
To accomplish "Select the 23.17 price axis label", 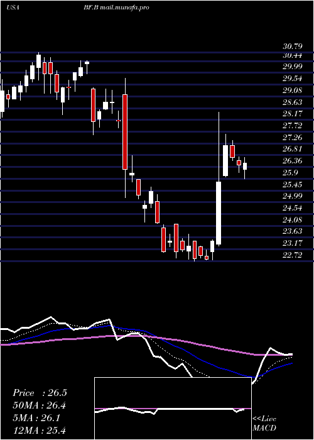I will coord(292,243).
